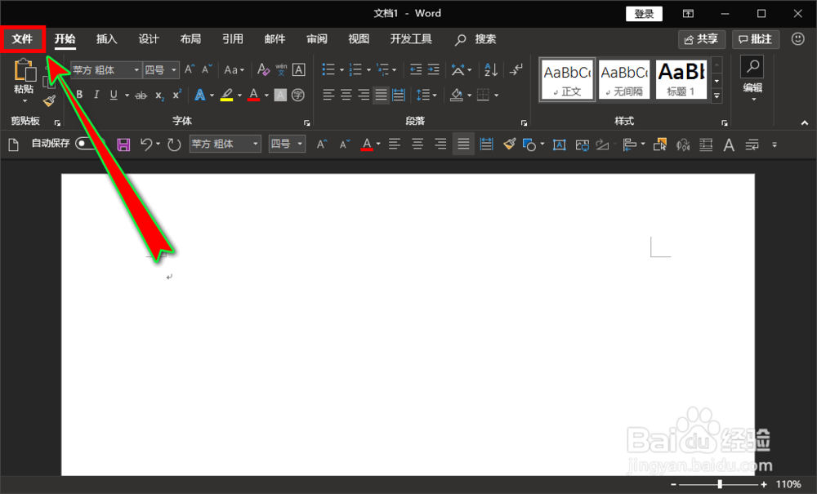The height and width of the screenshot is (494, 817).
Task: Switch to the 布局 tab
Action: [x=190, y=39]
